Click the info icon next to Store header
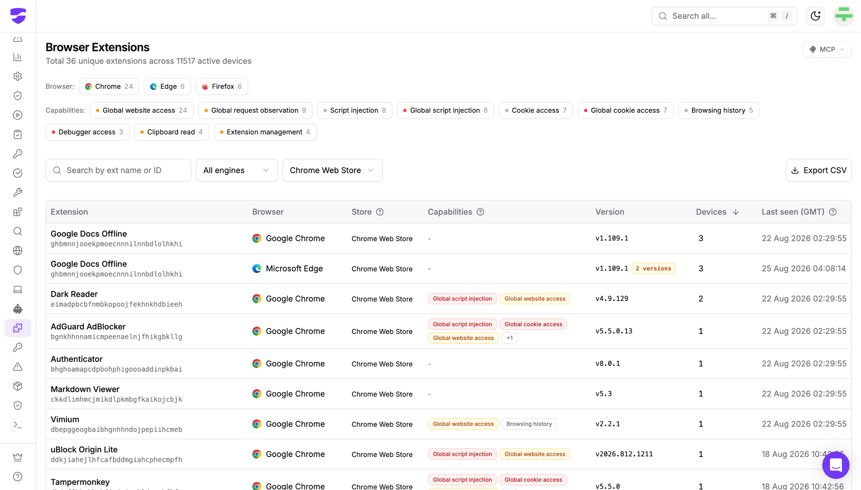This screenshot has width=861, height=490. click(x=380, y=212)
